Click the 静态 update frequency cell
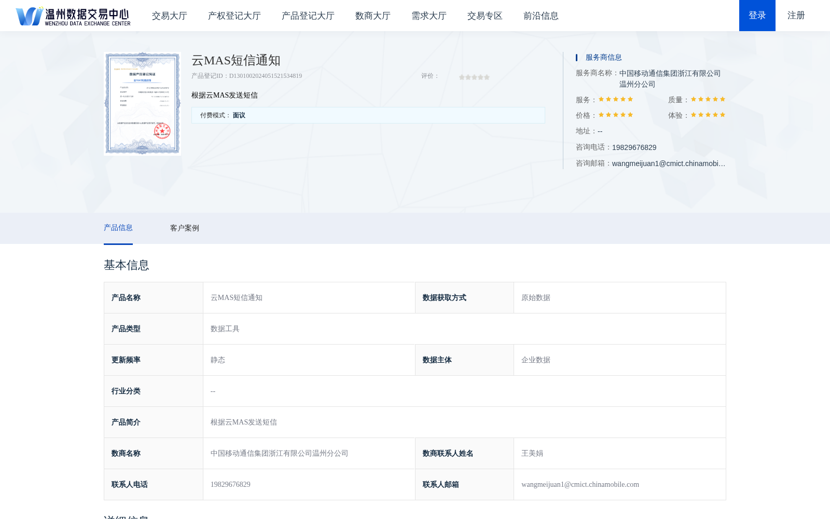830x519 pixels. [309, 360]
